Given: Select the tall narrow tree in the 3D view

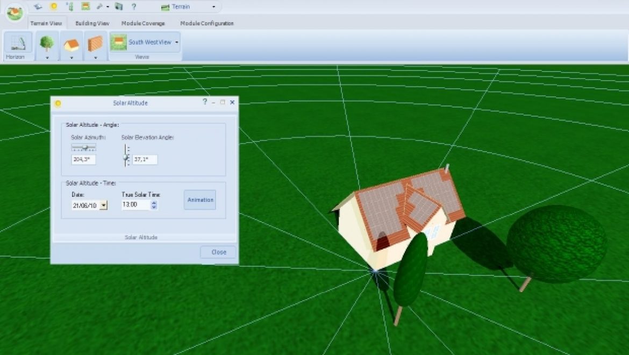Looking at the screenshot, I should click(x=410, y=271).
